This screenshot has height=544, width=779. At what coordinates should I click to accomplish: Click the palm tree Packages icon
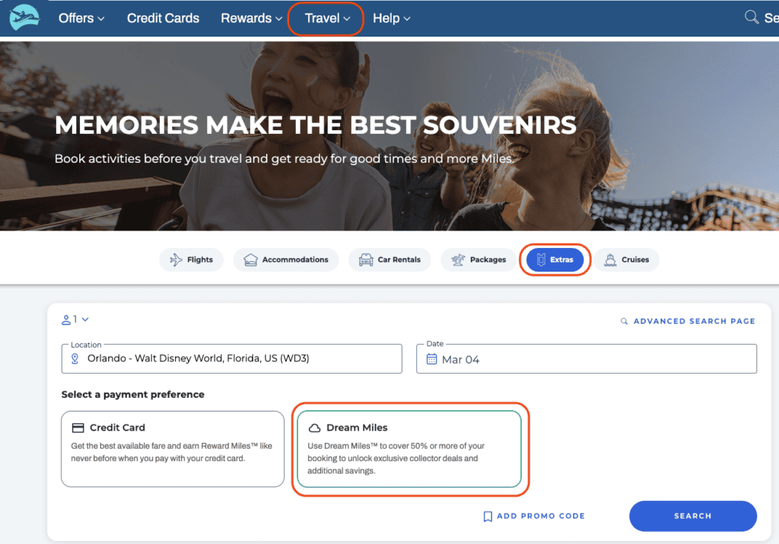(x=457, y=260)
